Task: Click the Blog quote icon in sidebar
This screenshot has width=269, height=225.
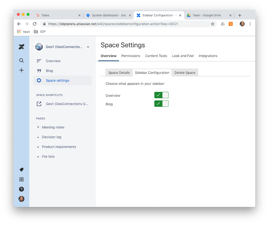Action: (39, 71)
